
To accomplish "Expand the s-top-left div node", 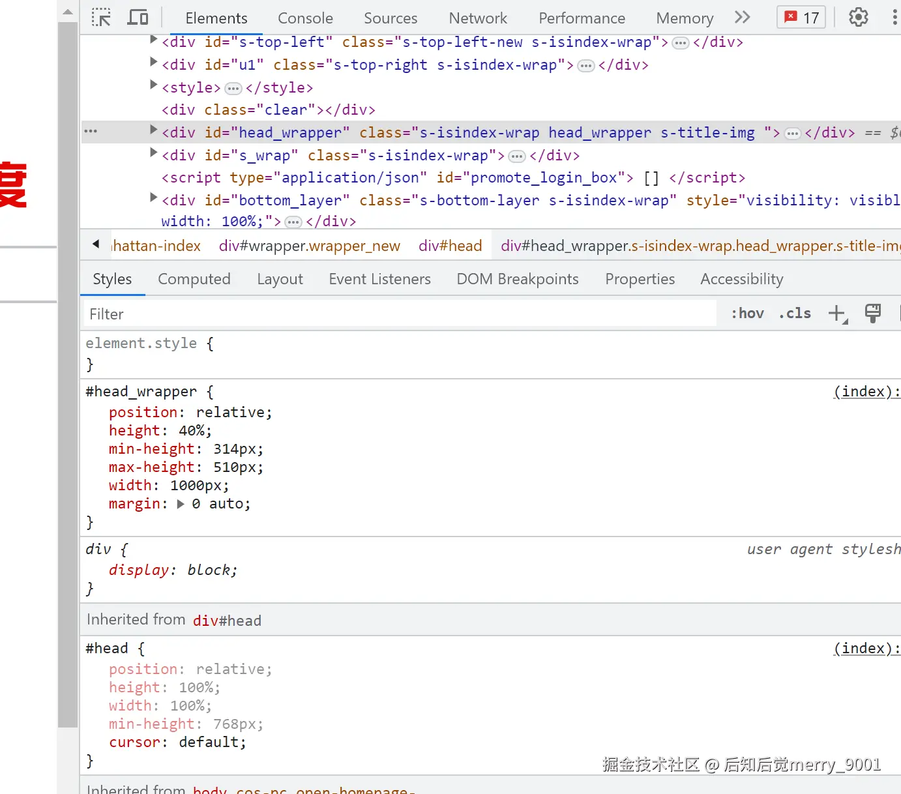I will pos(154,40).
